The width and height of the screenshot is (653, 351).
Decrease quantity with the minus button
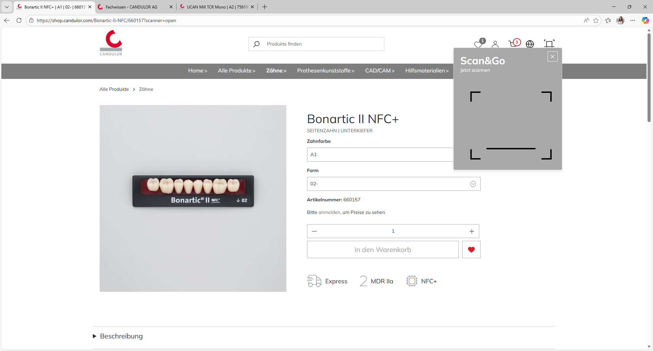(314, 231)
